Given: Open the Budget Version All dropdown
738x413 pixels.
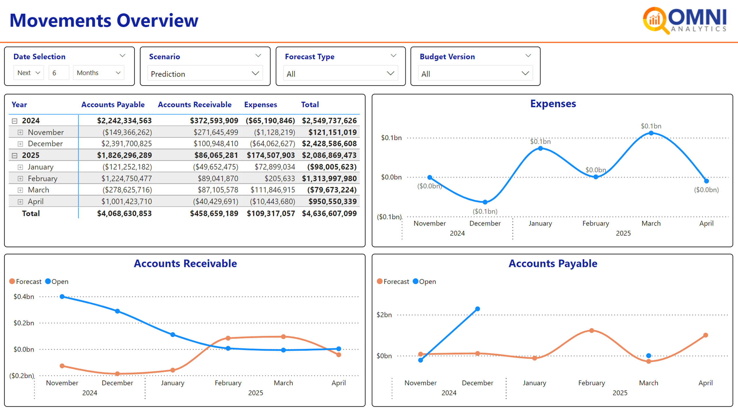Looking at the screenshot, I should pos(475,74).
